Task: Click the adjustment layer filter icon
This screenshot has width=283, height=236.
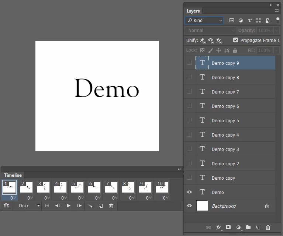Action: (x=241, y=20)
